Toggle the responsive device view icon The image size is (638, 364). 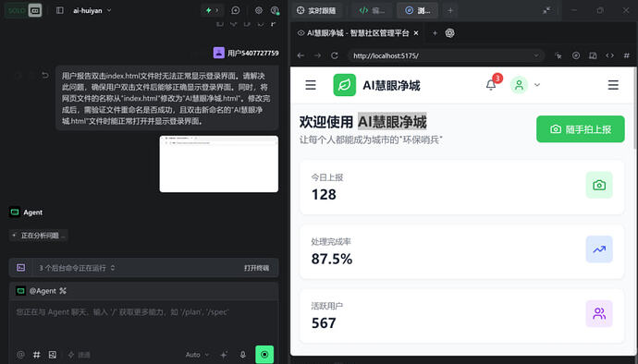593,55
